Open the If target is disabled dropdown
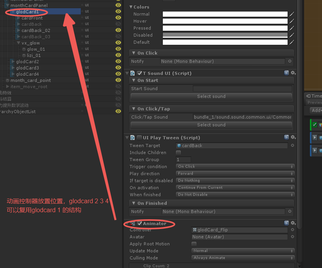This screenshot has height=268, width=322. [x=235, y=181]
